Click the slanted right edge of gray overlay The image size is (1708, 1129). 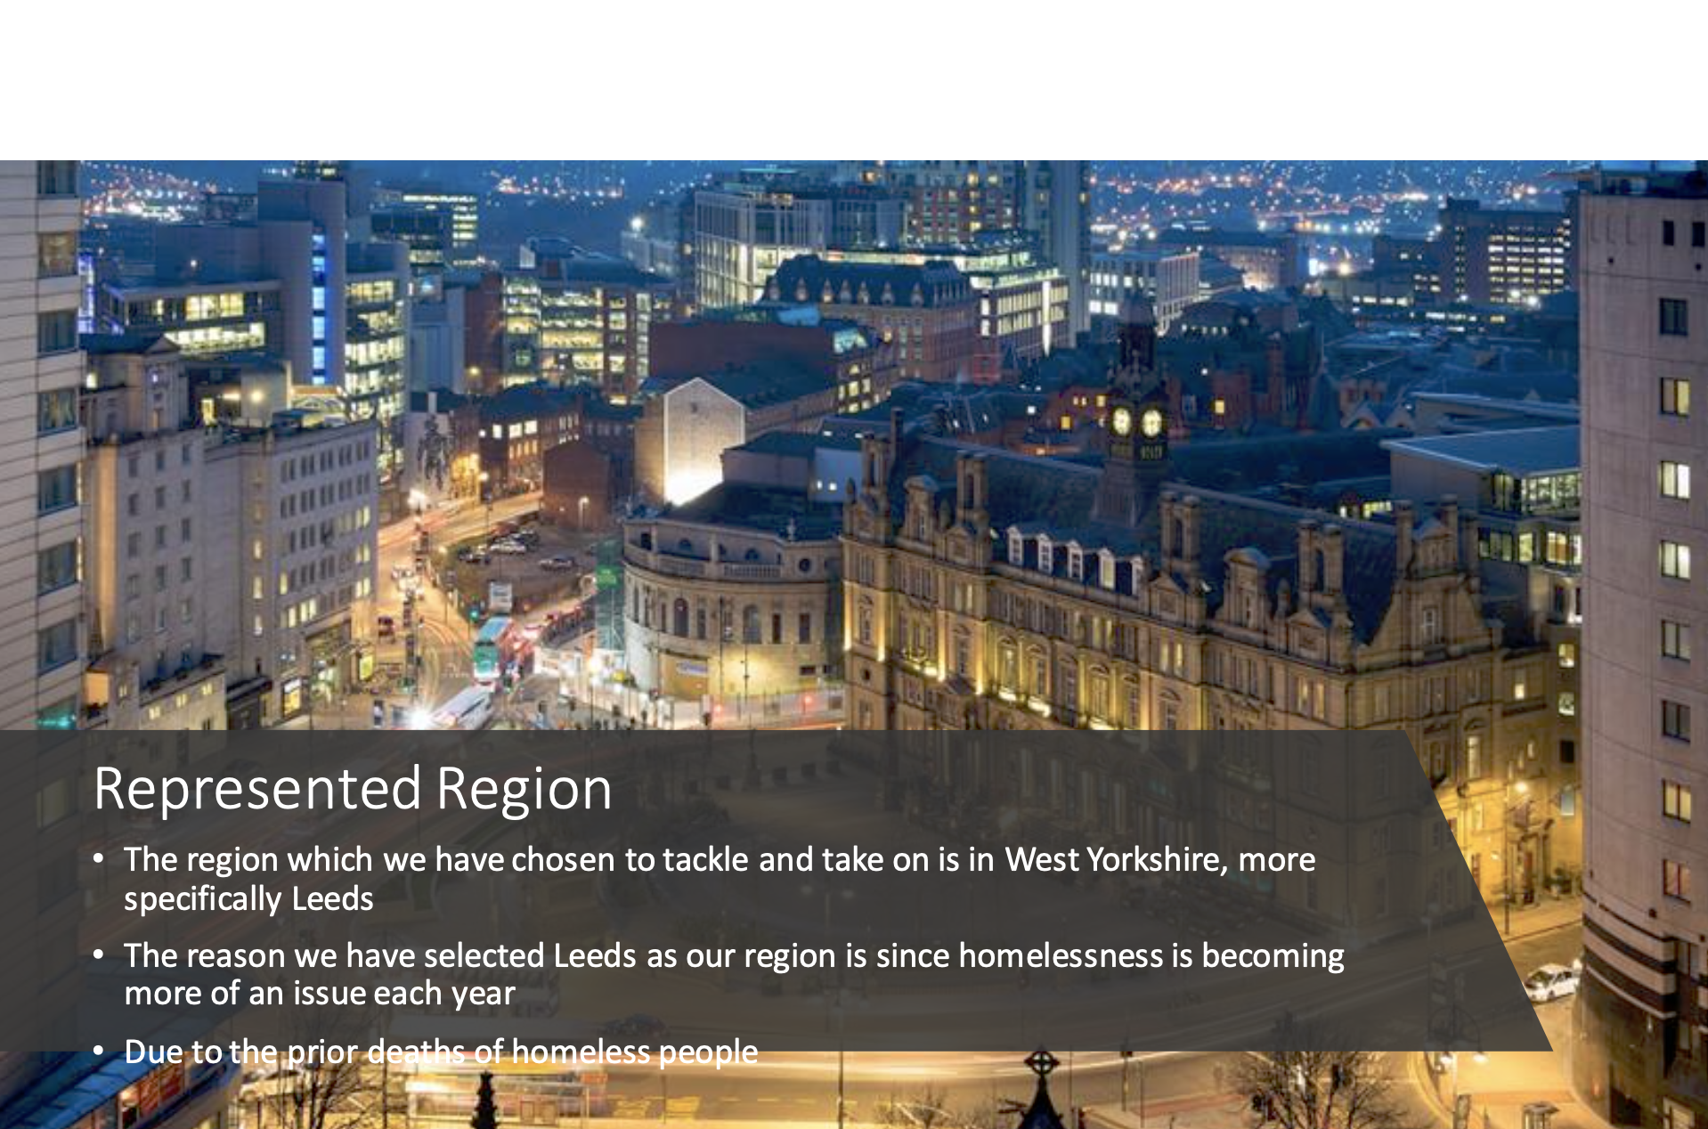[1480, 890]
